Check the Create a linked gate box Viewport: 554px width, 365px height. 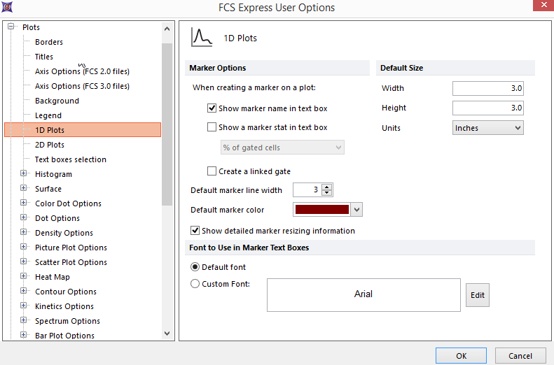[x=212, y=171]
